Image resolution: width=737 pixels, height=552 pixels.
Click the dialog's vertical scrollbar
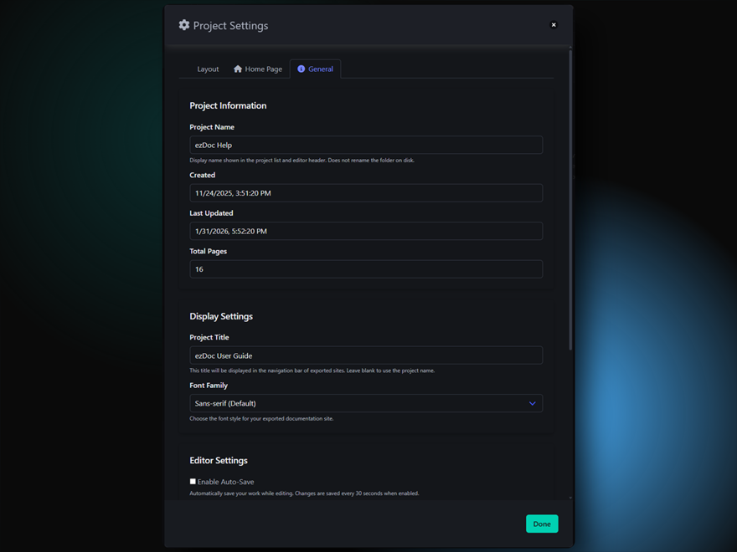pyautogui.click(x=570, y=201)
